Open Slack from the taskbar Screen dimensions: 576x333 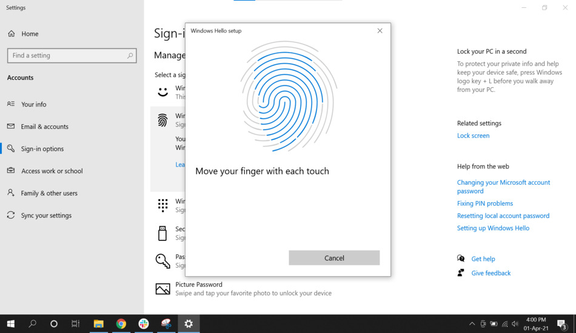point(144,324)
